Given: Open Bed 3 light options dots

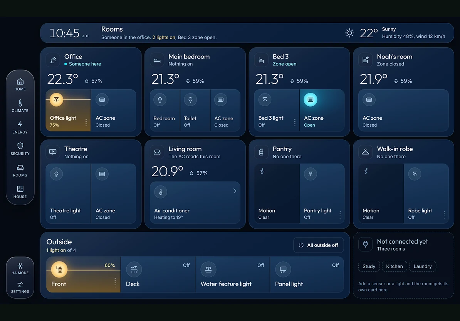Looking at the screenshot, I should (295, 122).
